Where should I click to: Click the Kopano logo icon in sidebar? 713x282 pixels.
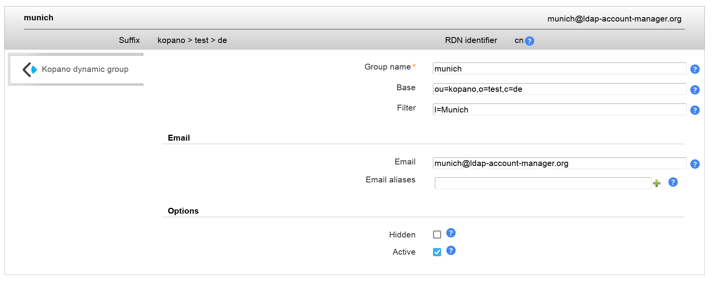(30, 70)
